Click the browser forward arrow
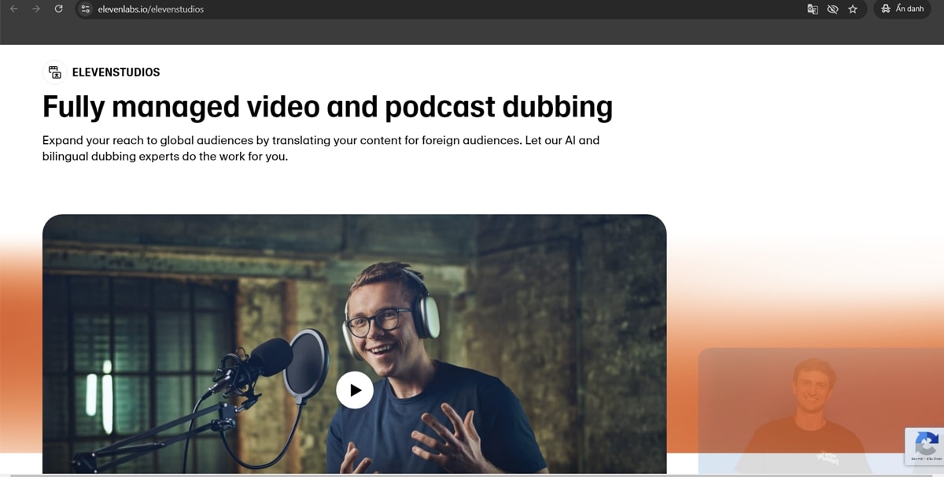Screen dimensions: 944x477 (x=36, y=9)
